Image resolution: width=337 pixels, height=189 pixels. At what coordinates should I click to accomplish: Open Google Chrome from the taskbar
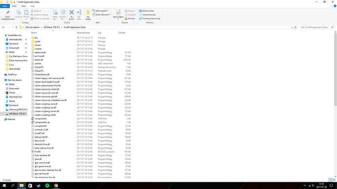click(x=56, y=186)
